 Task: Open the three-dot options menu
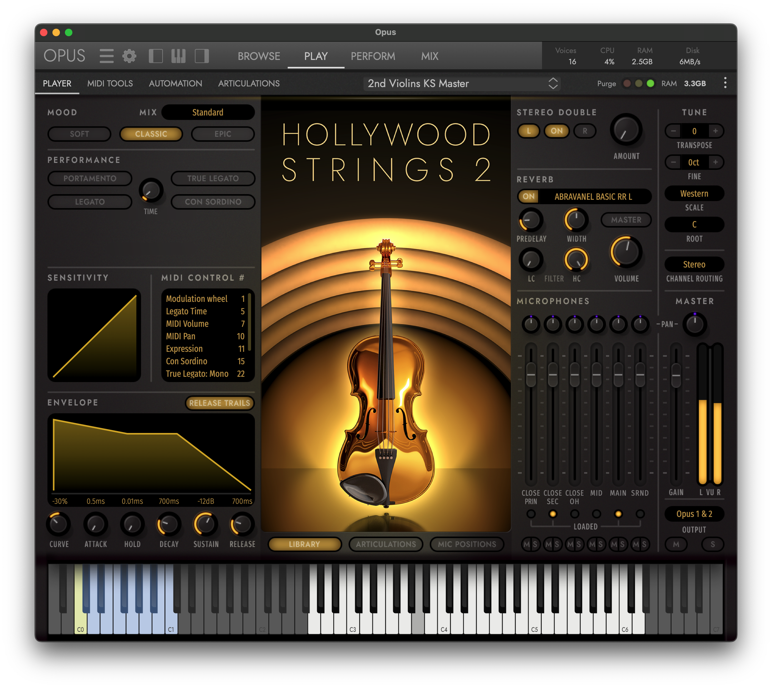tap(725, 83)
